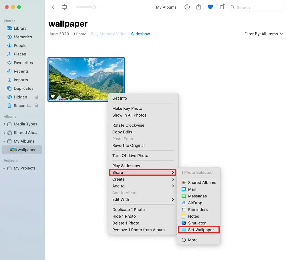
Task: Unfavourite the photo via its heart badge
Action: coord(53,96)
